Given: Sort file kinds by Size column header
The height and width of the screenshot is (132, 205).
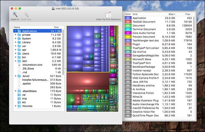Looking at the screenshot, I should [171, 14].
